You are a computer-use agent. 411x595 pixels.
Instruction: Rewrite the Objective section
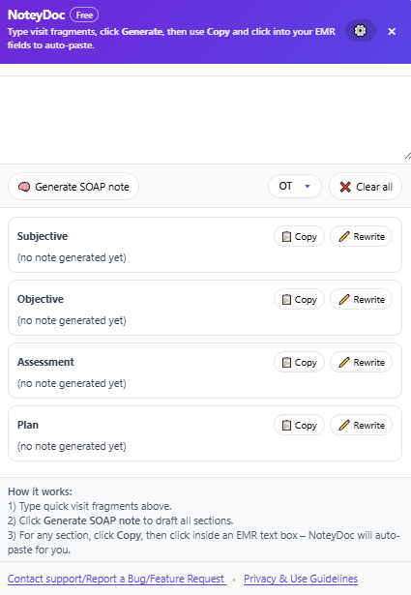pos(361,299)
